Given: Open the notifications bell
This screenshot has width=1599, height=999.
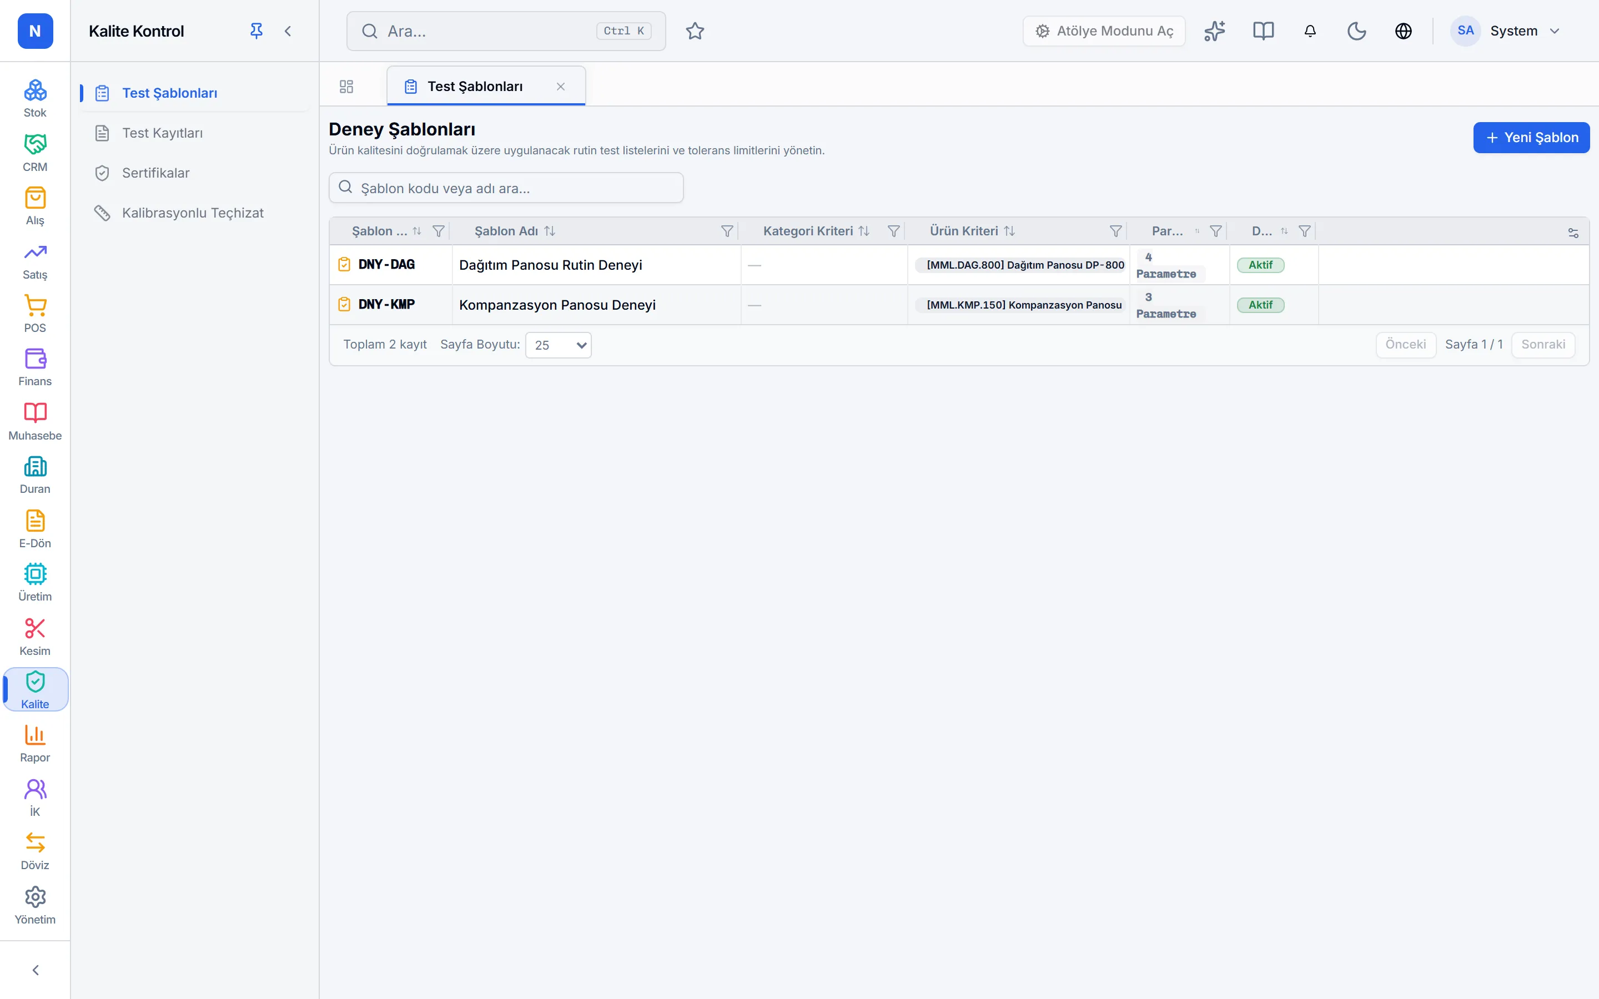Looking at the screenshot, I should coord(1310,31).
